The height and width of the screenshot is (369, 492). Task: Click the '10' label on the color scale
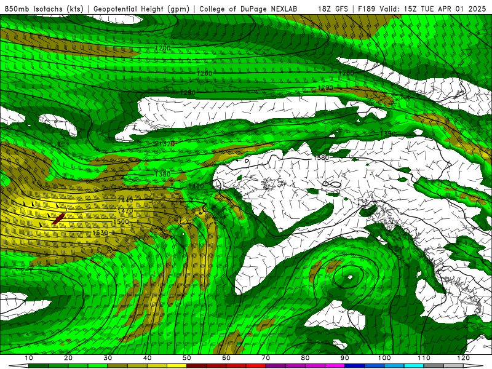pyautogui.click(x=28, y=358)
